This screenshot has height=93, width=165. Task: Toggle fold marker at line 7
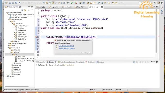click(x=40, y=28)
